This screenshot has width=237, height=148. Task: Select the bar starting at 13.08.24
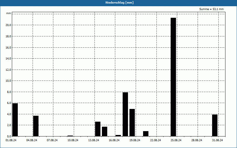[98, 129]
